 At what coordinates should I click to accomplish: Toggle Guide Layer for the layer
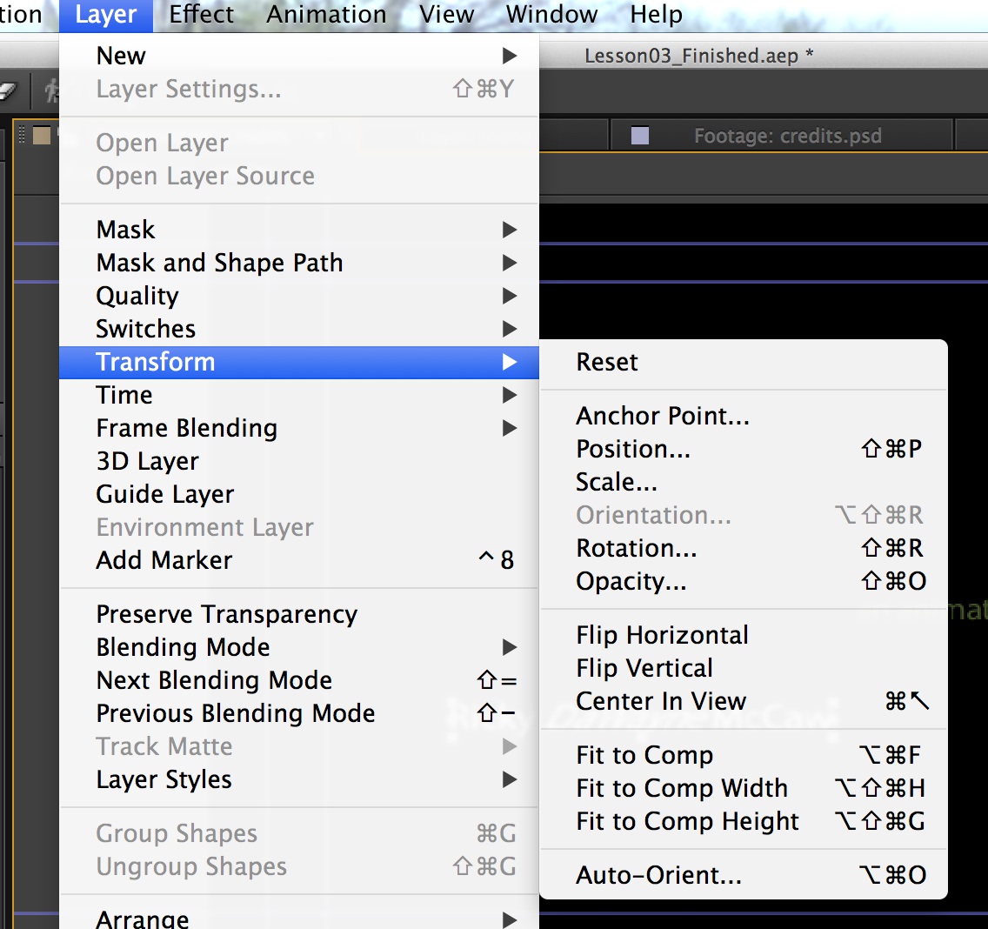coord(165,494)
